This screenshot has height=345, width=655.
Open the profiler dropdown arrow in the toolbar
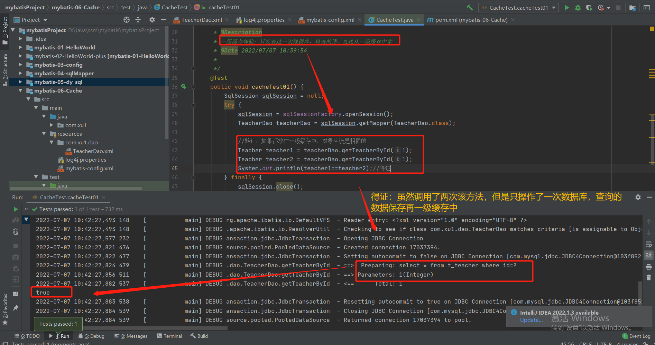click(x=609, y=8)
